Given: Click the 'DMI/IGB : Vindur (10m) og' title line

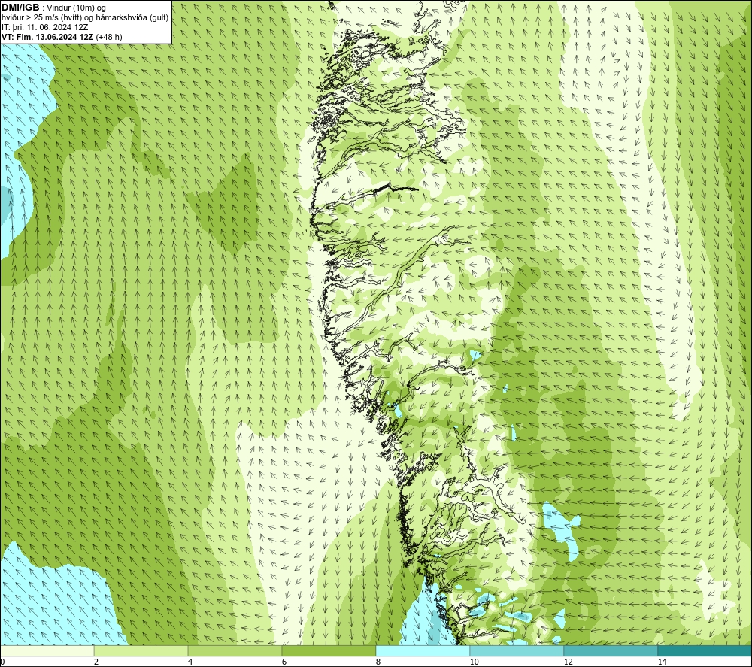Looking at the screenshot, I should (53, 8).
